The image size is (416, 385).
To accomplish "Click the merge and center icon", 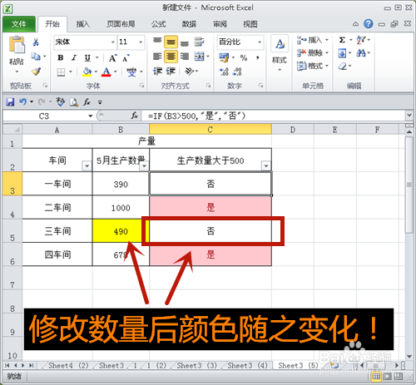I will click(x=200, y=57).
